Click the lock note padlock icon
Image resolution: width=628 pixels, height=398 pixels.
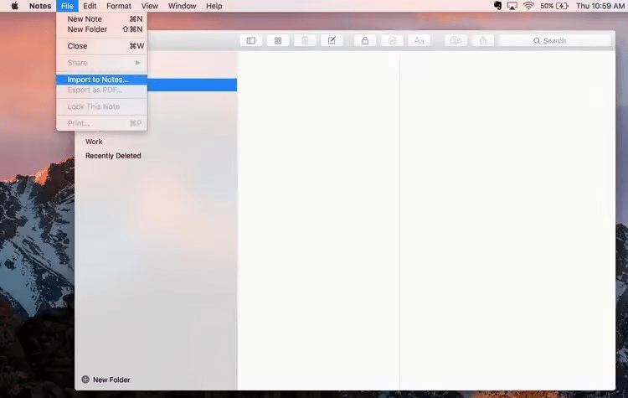(365, 40)
